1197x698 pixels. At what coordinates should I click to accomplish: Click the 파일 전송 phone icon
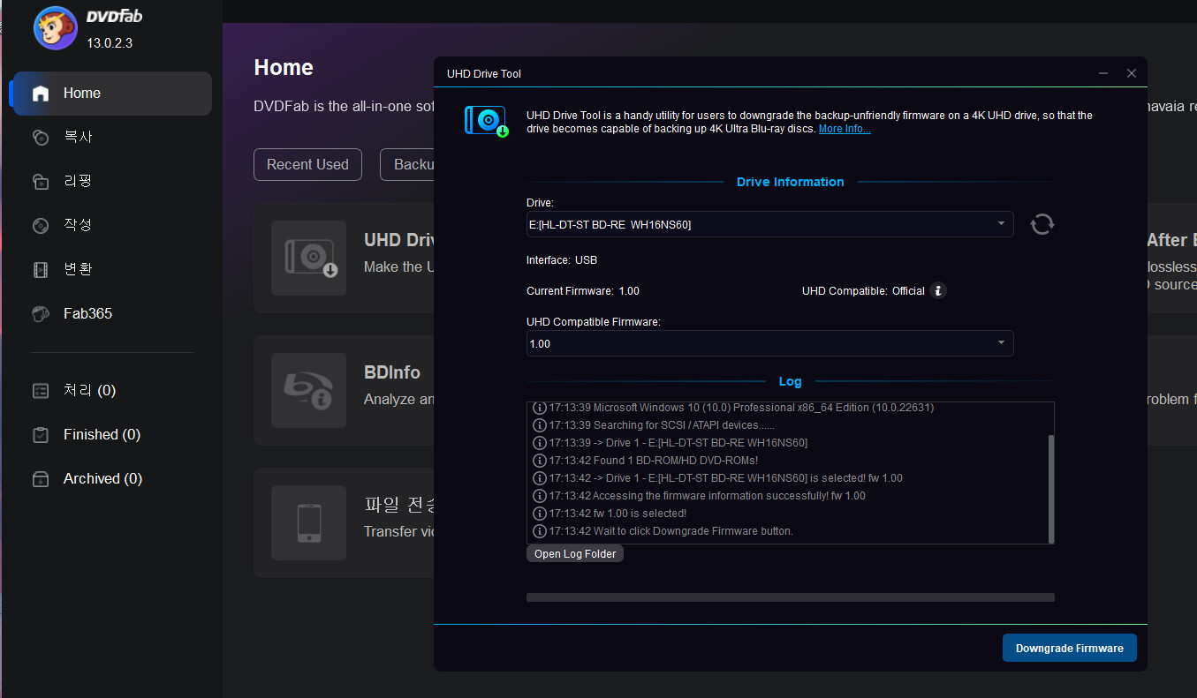click(308, 522)
